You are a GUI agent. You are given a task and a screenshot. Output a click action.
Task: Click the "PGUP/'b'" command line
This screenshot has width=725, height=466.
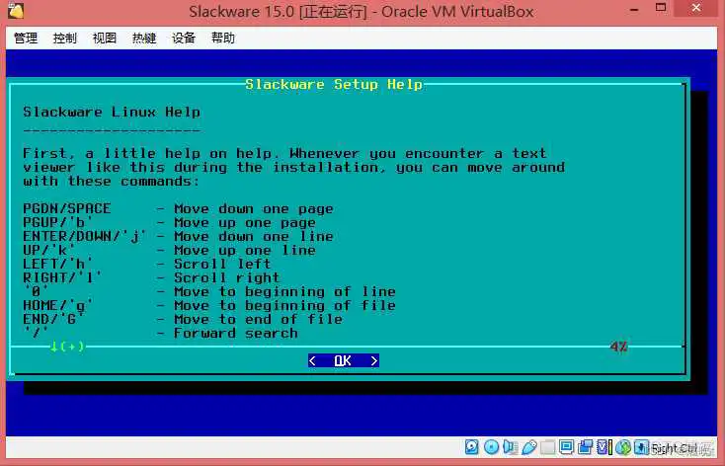tap(170, 222)
